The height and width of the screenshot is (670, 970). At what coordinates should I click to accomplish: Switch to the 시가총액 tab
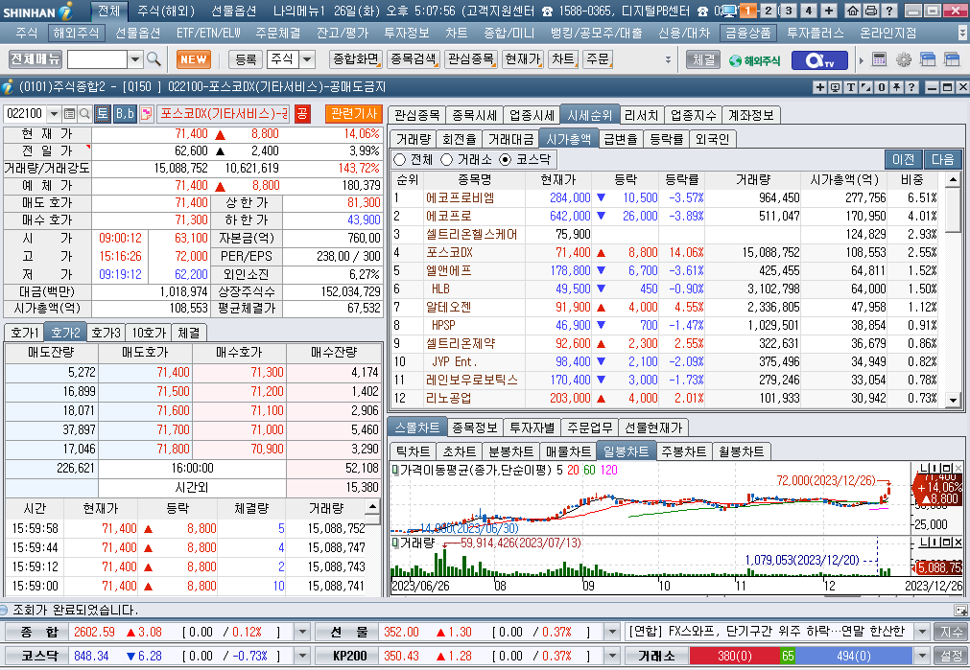coord(569,139)
